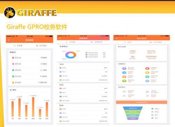Screen dimensions: 175x127
Task: Select the orange triangle icon beside ¥42937.06
Action: [13, 82]
